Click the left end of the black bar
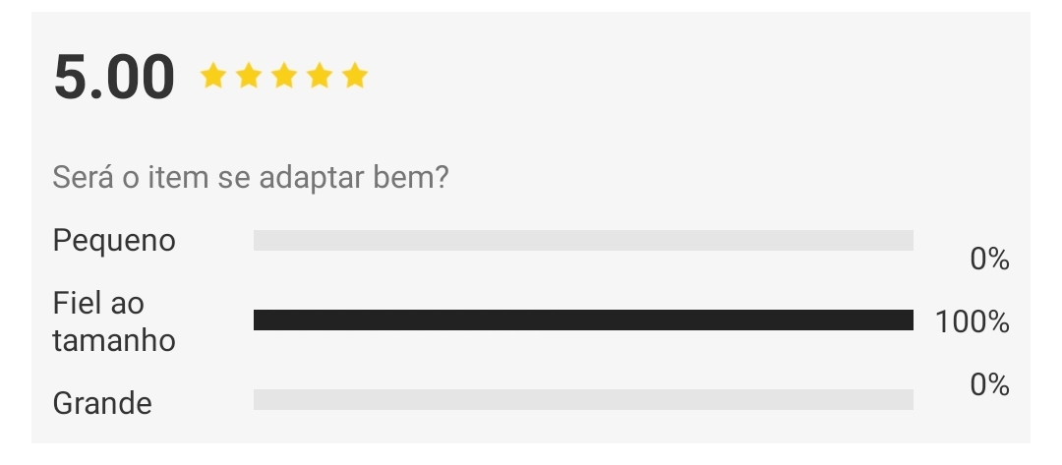The height and width of the screenshot is (465, 1062). click(x=259, y=320)
